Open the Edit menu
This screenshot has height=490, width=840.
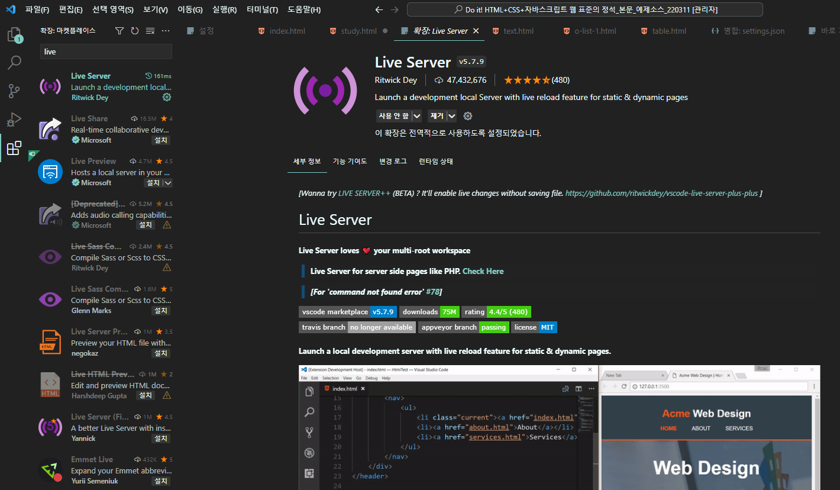click(x=71, y=9)
